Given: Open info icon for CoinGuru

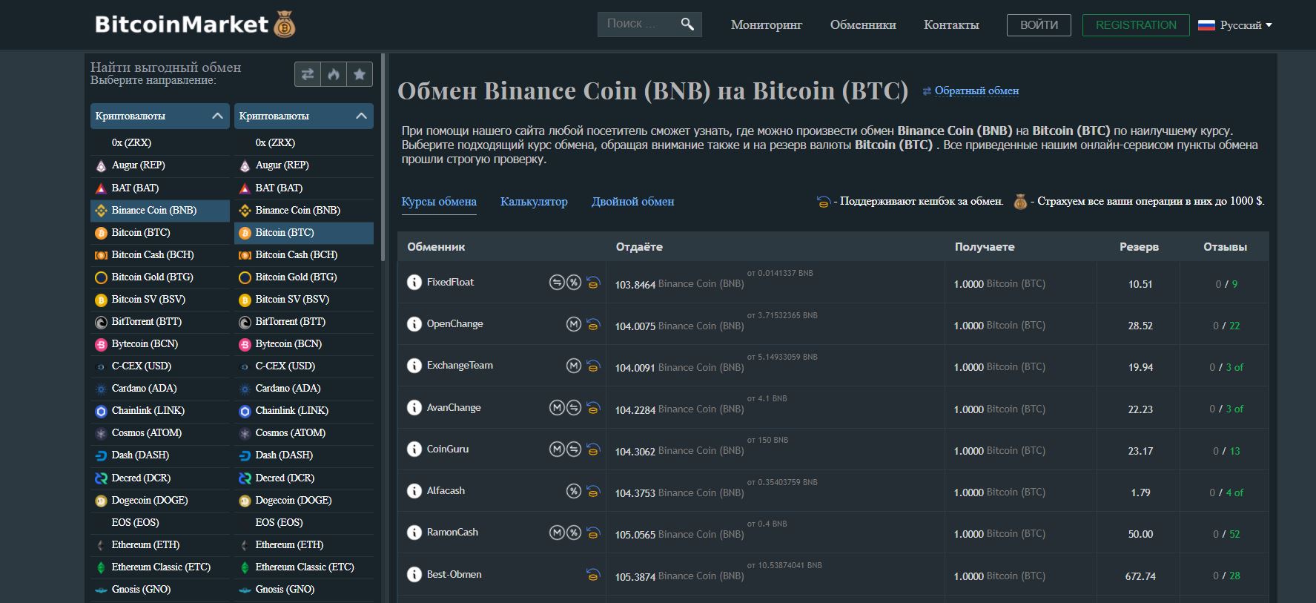Looking at the screenshot, I should [x=414, y=449].
